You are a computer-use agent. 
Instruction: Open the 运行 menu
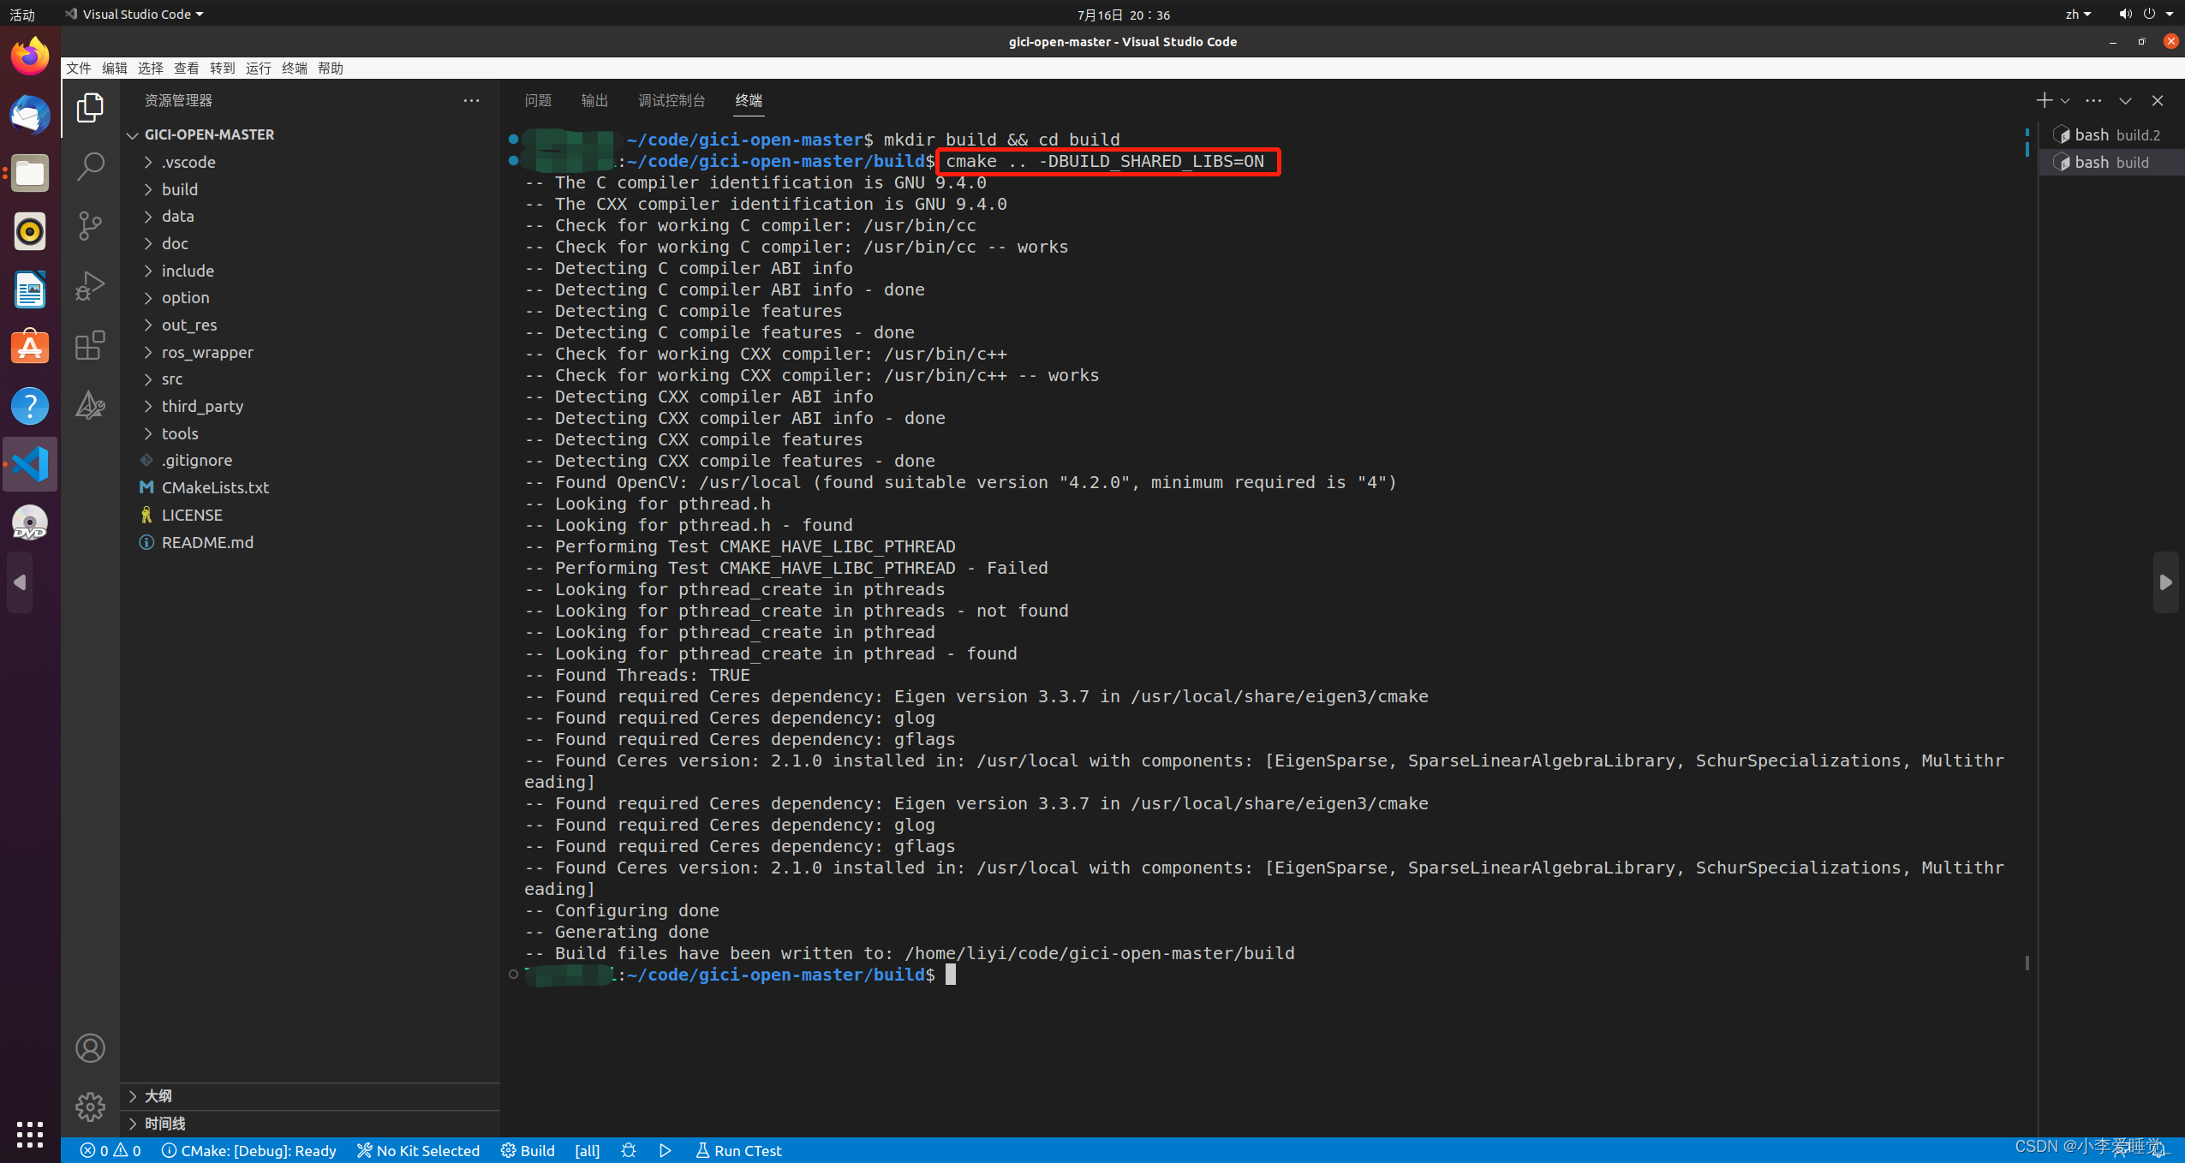click(258, 68)
